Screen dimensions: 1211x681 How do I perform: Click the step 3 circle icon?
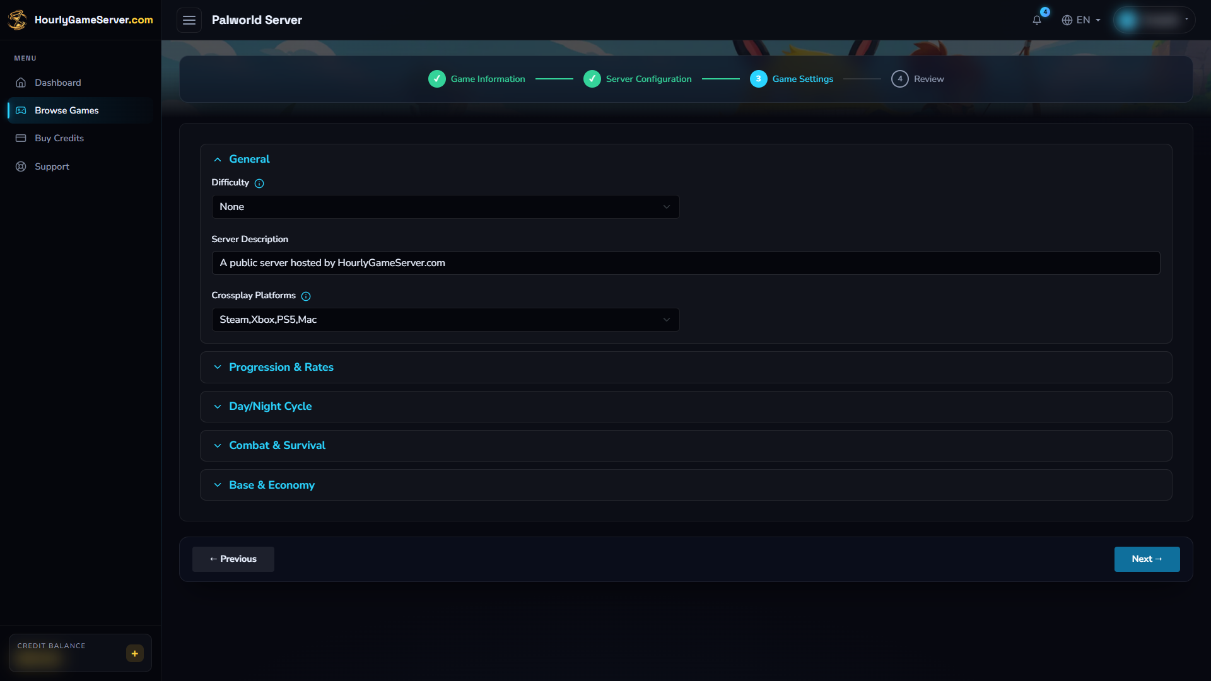759,79
